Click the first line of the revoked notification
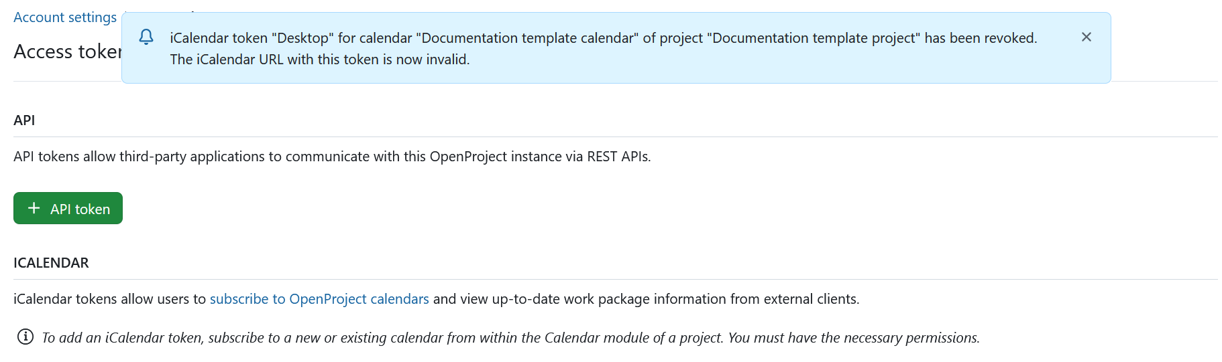 (x=603, y=38)
